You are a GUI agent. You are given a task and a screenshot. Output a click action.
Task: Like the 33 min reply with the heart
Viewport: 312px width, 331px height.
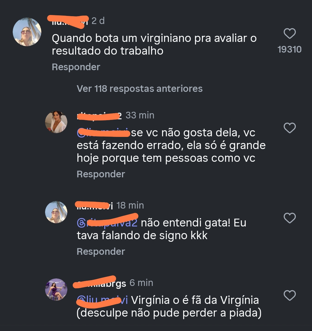(289, 128)
